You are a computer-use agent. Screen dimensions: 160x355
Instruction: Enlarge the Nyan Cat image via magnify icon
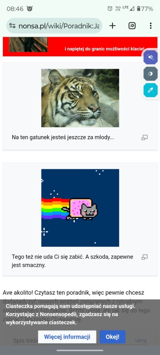click(145, 257)
